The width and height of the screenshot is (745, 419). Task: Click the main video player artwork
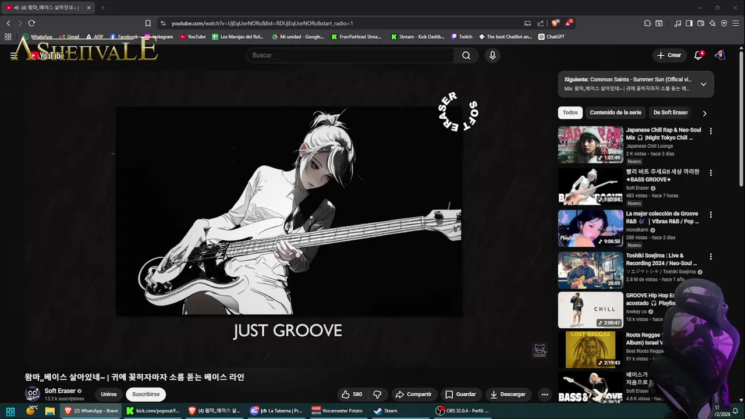pyautogui.click(x=289, y=211)
